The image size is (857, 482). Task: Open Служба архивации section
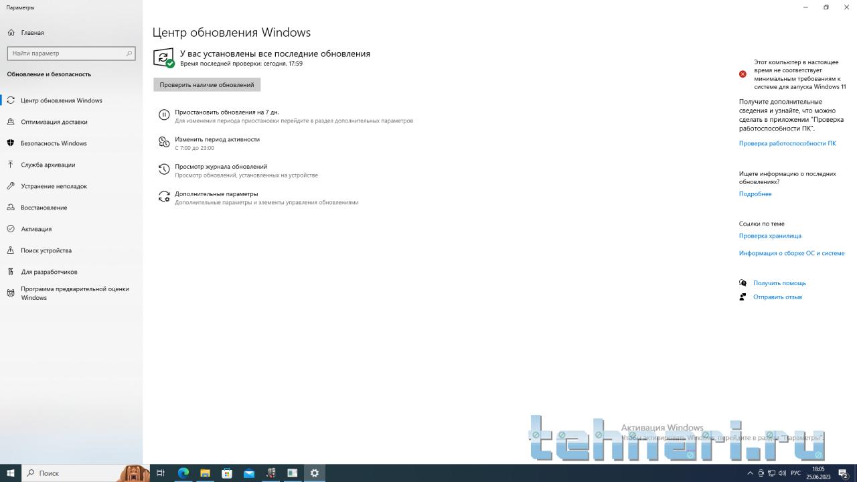tap(71, 165)
